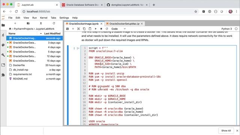This screenshot has height=135, width=240.
Task: Click the JupyterLab logo icon
Action: pyautogui.click(x=3, y=18)
